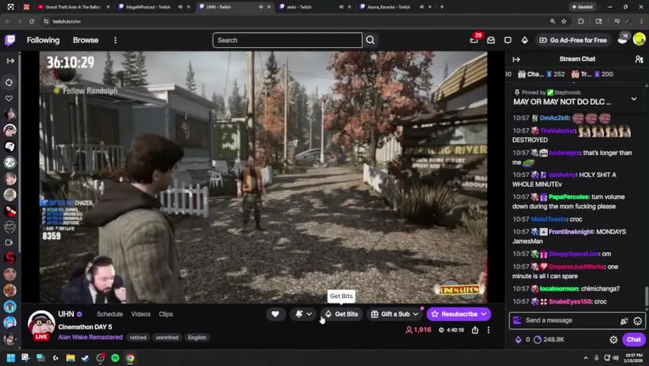Reload the page

[x=31, y=21]
